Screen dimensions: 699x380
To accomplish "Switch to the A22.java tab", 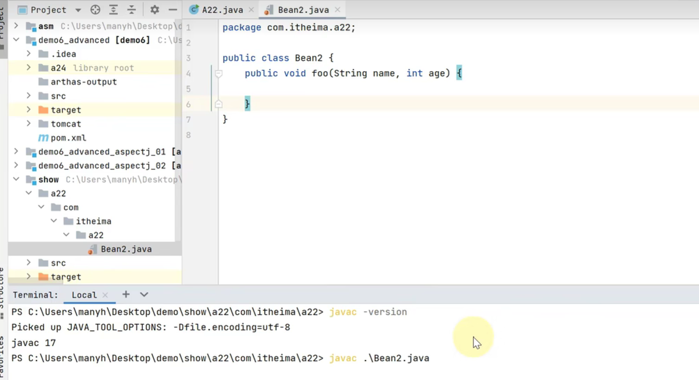I will [x=222, y=10].
